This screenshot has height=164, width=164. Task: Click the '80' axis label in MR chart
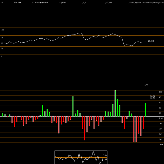(160, 97)
